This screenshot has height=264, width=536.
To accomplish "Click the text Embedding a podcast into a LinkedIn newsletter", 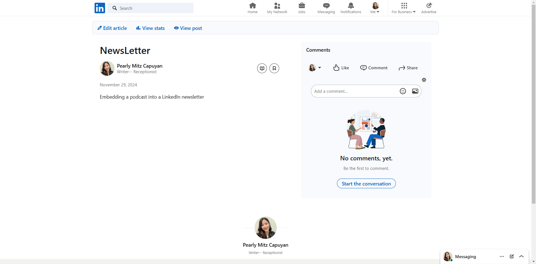I will pyautogui.click(x=152, y=97).
